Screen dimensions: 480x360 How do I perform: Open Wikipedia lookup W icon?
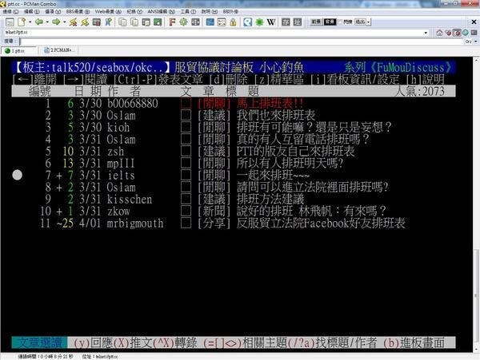[x=271, y=22]
